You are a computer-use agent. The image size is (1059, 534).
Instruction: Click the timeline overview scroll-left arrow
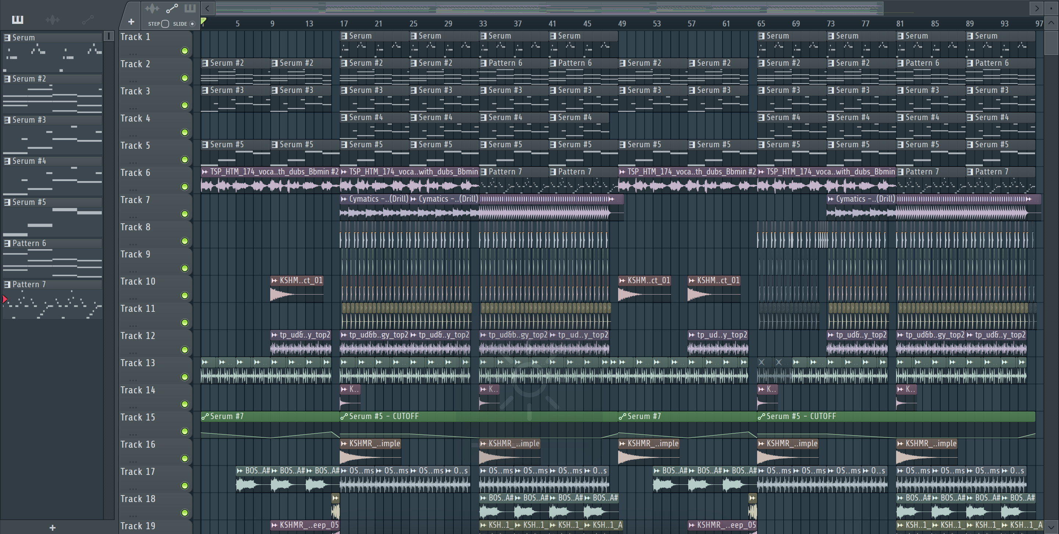208,8
